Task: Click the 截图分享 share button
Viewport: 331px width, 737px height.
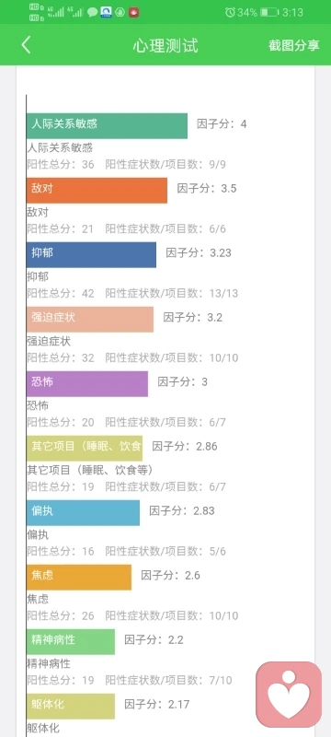Action: [294, 45]
